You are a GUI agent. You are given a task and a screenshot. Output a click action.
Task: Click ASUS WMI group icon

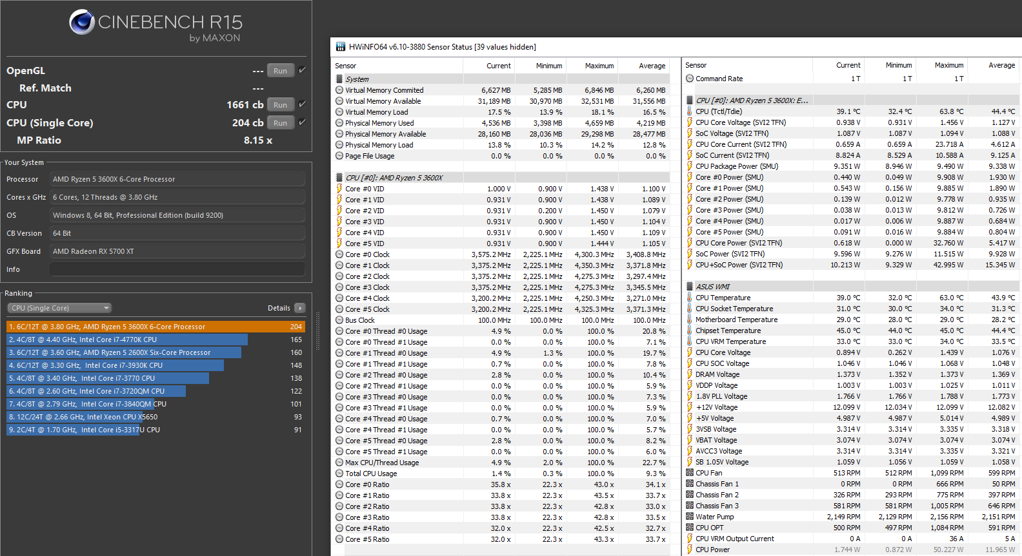coord(690,287)
